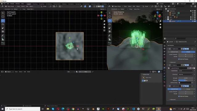Toggle Displace modifier render visibility

[x=188, y=65]
